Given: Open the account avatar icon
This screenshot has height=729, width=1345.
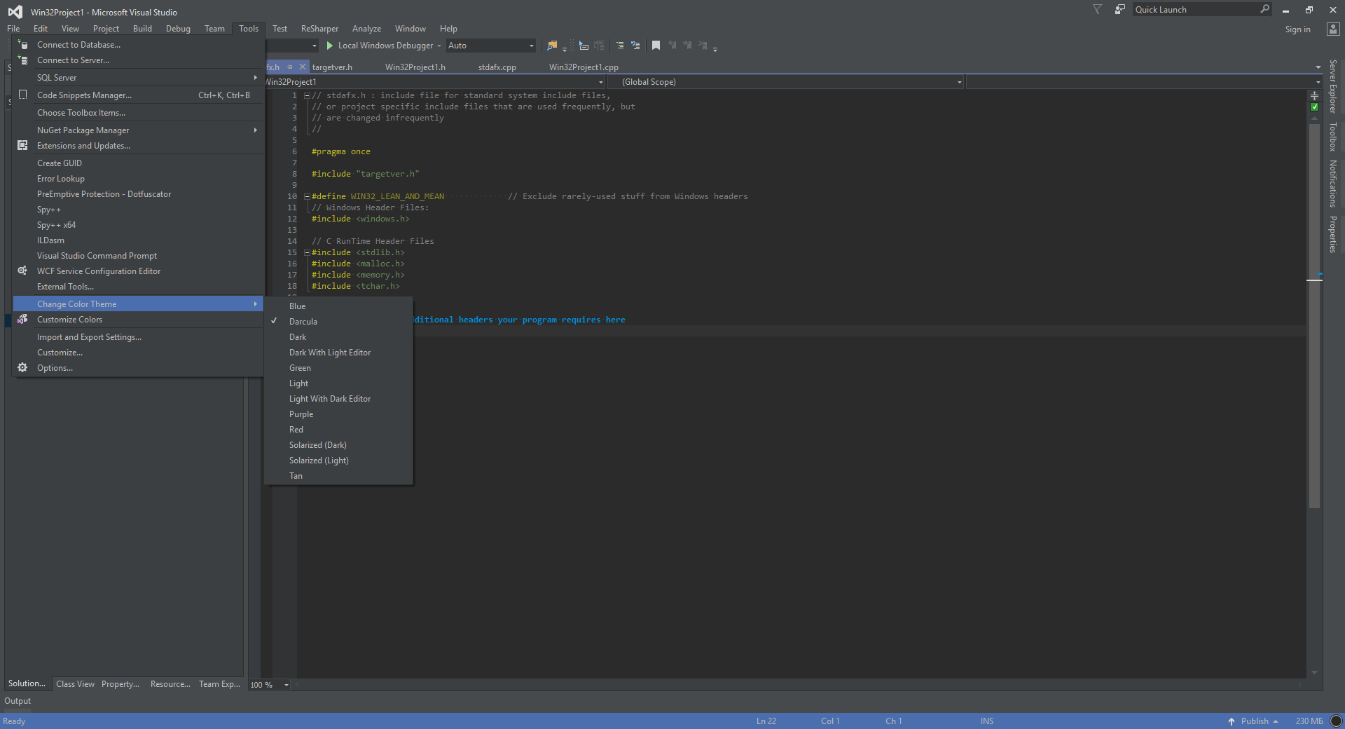Looking at the screenshot, I should pos(1333,29).
